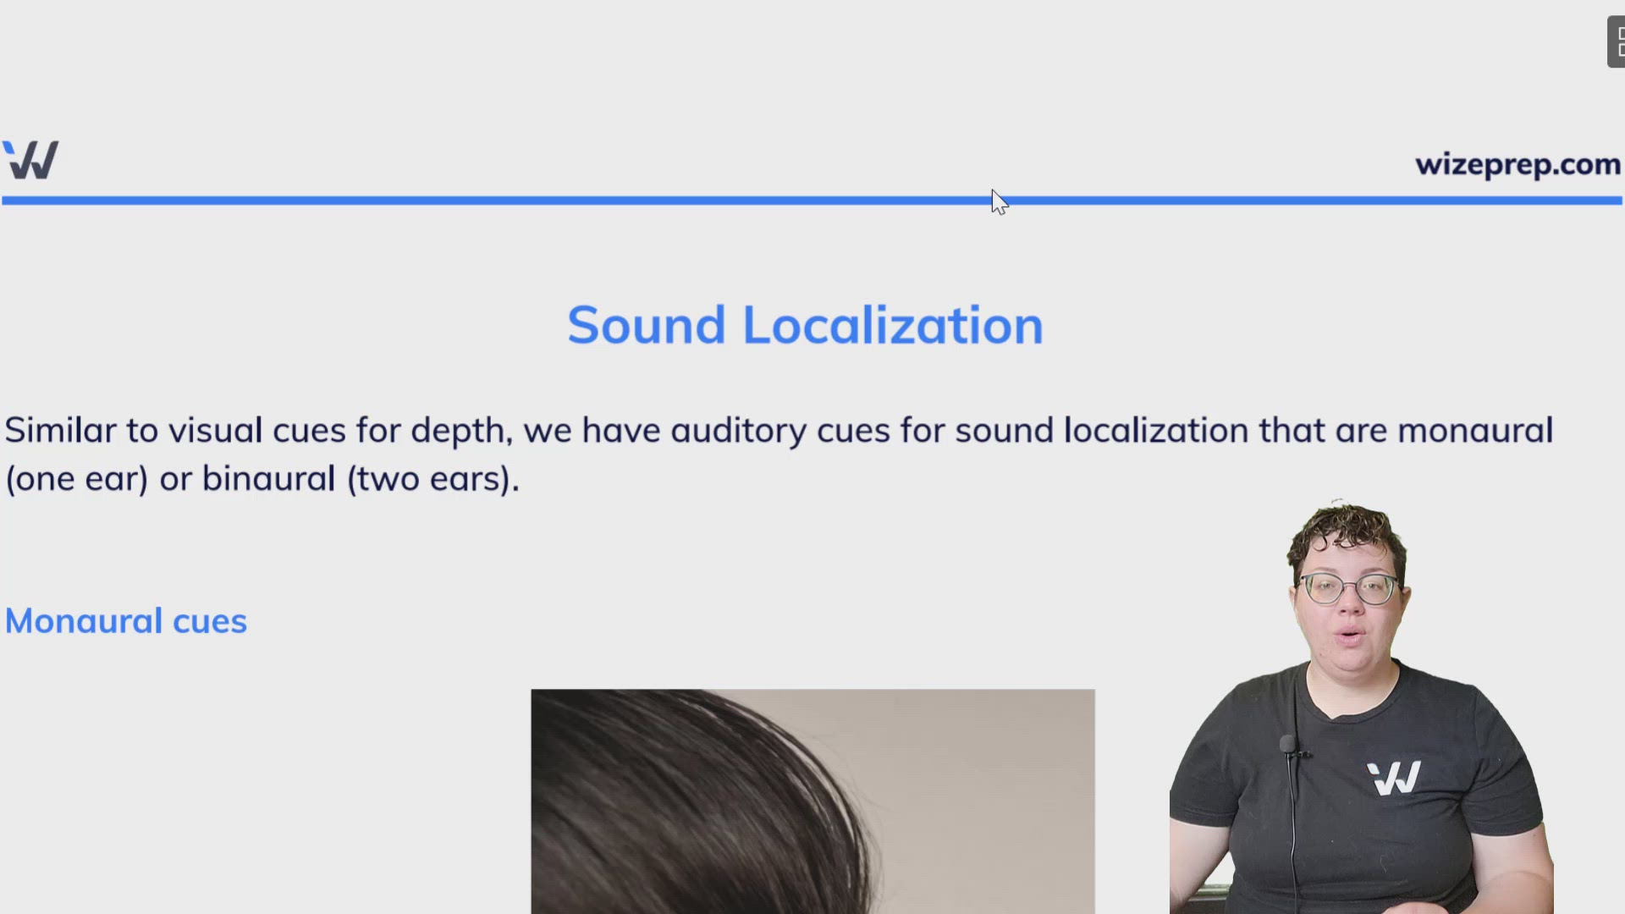The width and height of the screenshot is (1625, 914).
Task: Click the blue horizontal divider bar
Action: 508,201
